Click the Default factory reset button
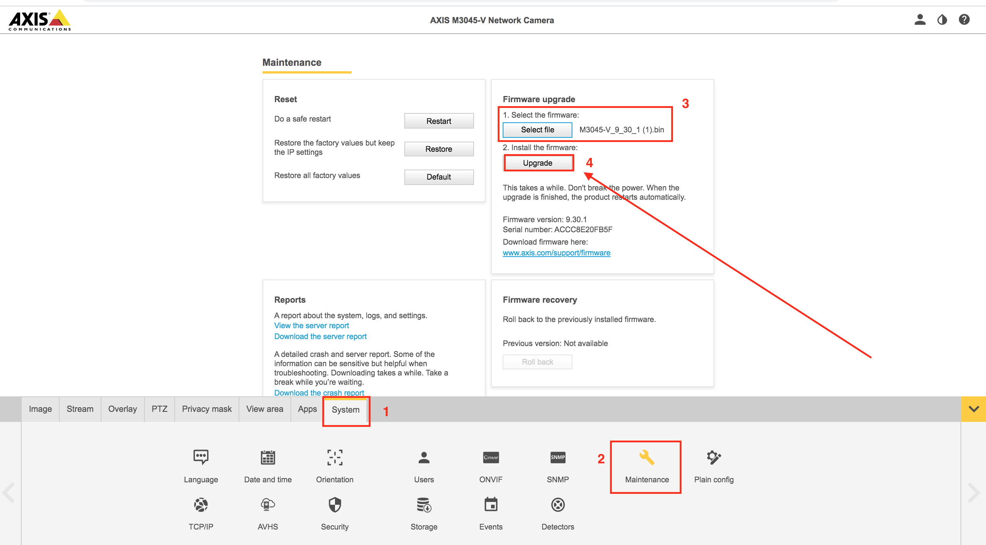 click(439, 177)
